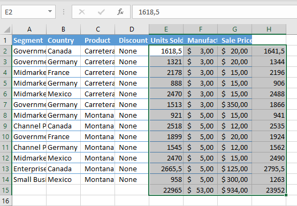
Task: Click the Select All corner triangle
Action: pyautogui.click(x=7, y=29)
